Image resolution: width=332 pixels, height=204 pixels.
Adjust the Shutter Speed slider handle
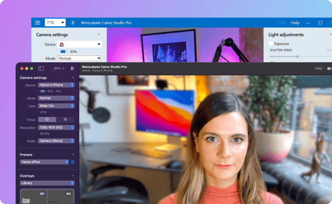tap(297, 56)
